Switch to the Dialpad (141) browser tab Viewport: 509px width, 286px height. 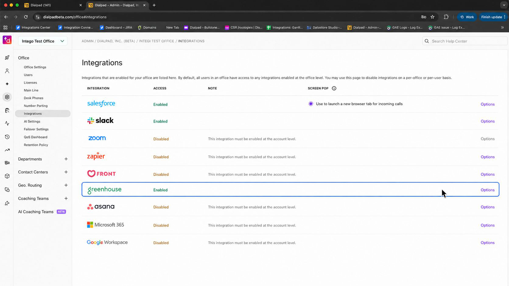tap(53, 5)
